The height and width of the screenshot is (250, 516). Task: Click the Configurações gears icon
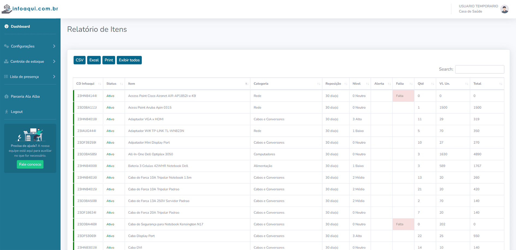7,46
